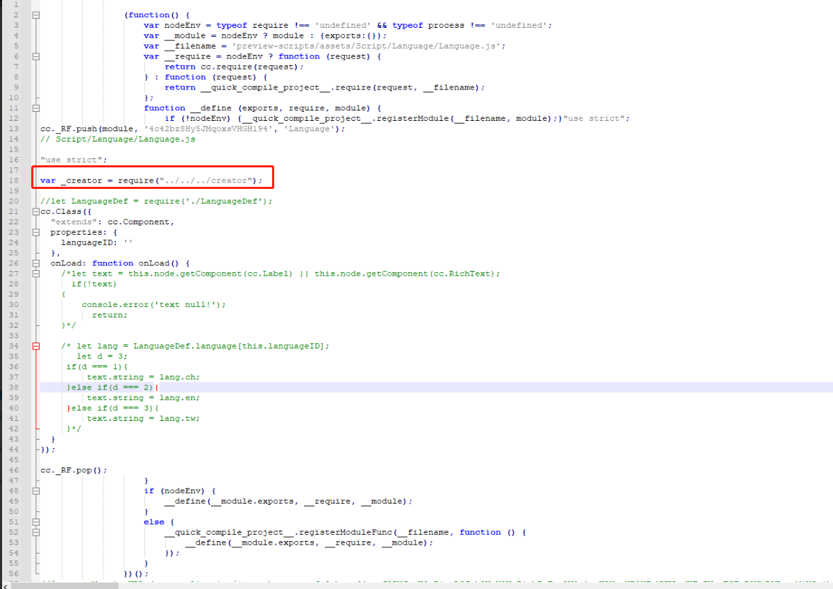Click the commented require('./LanguageDef') line
The image size is (833, 589).
156,201
